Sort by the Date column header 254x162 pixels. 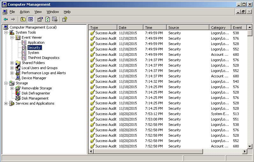[130, 27]
